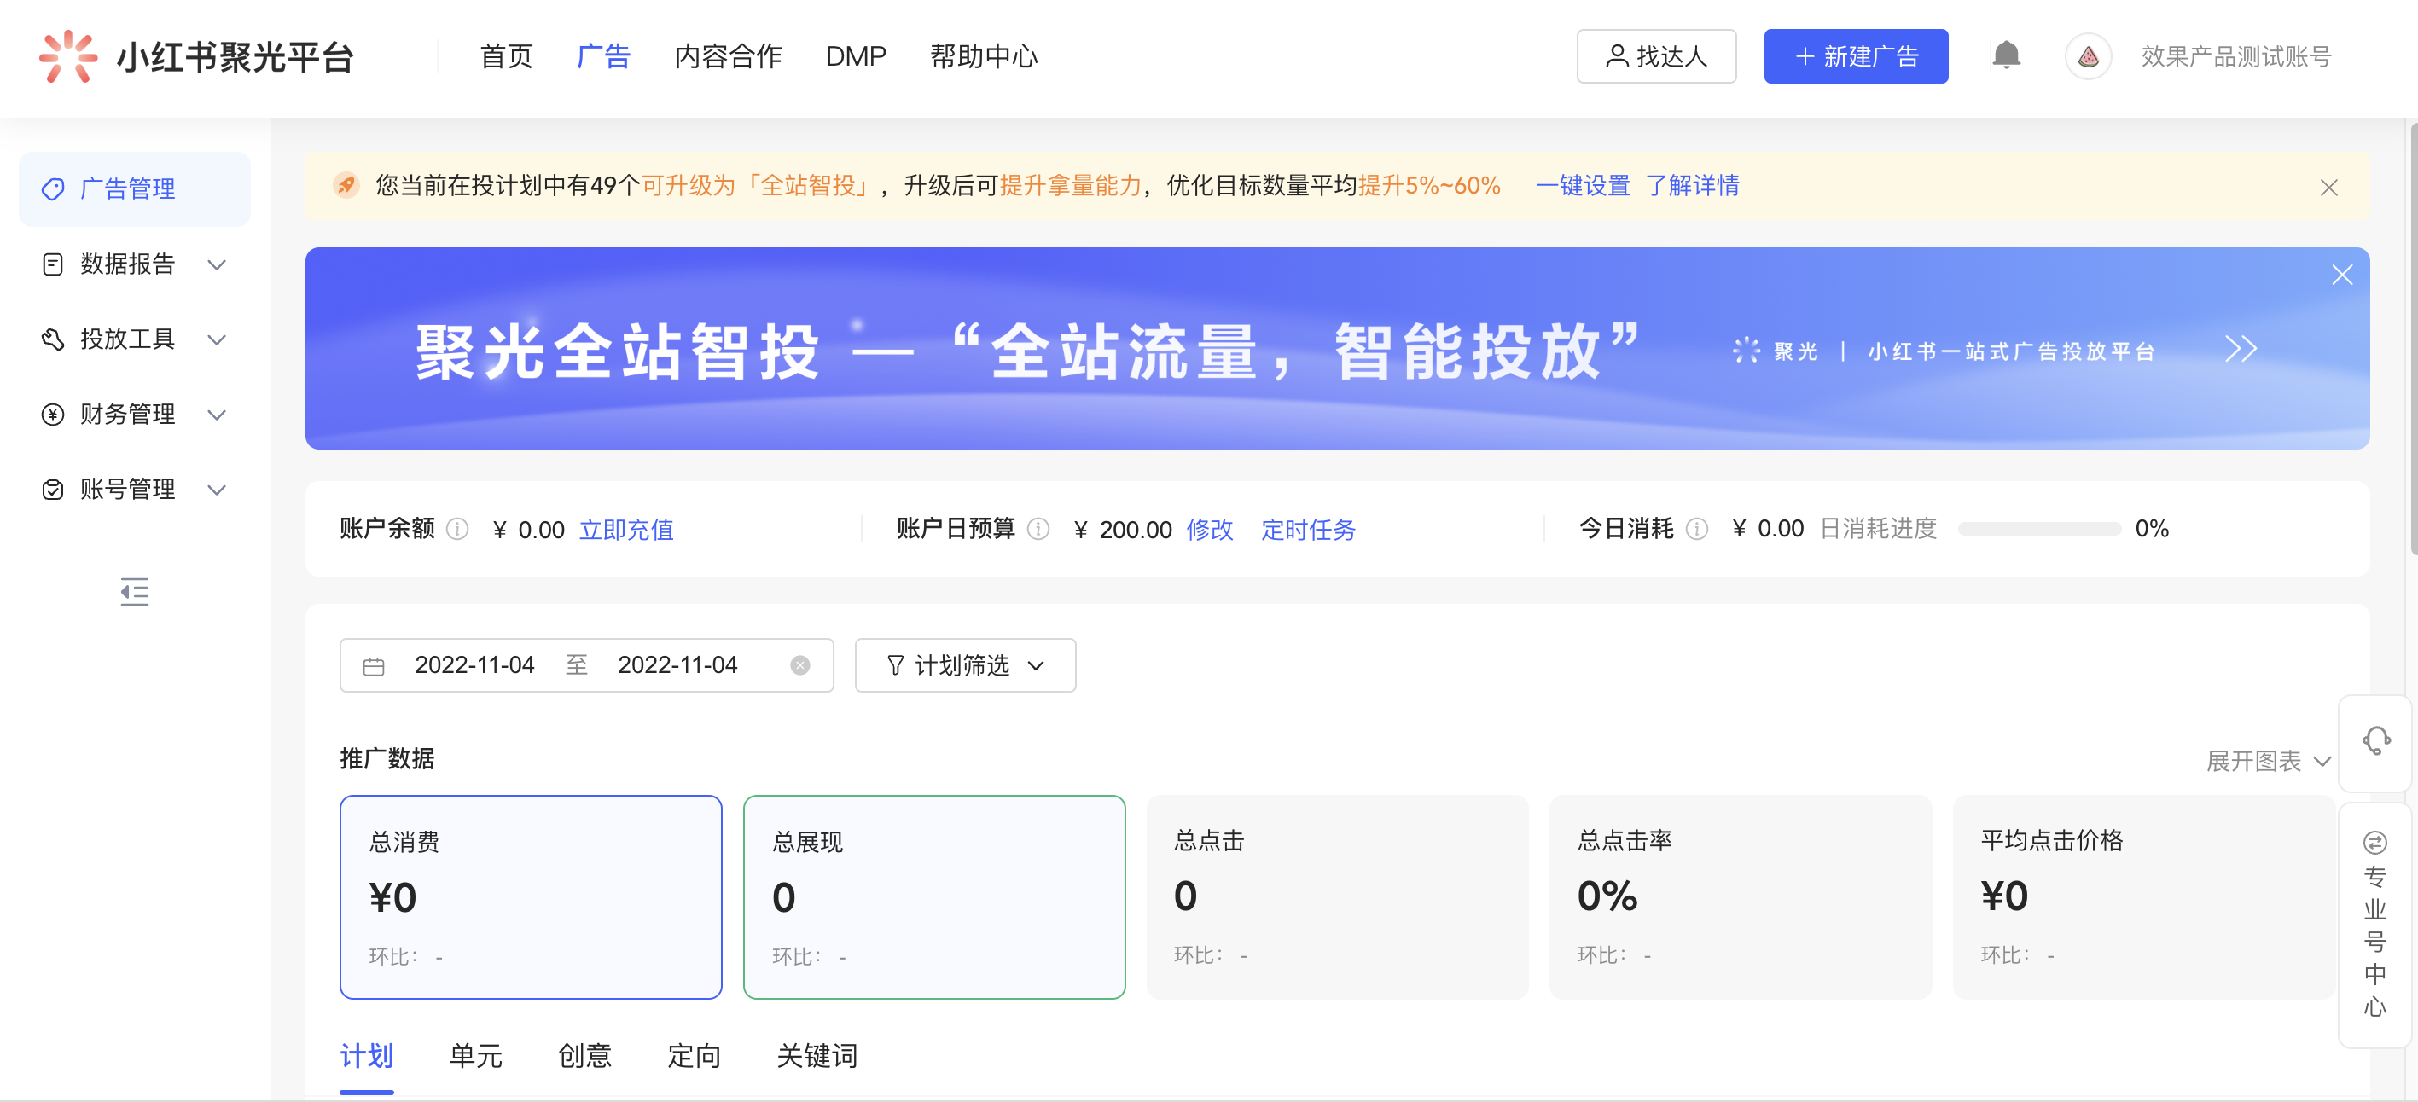Click the end date field in range picker
This screenshot has height=1102, width=2418.
(x=677, y=665)
